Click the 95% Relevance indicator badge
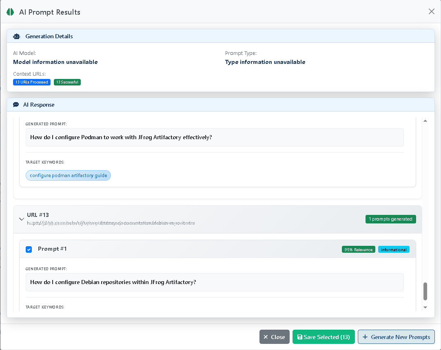Image resolution: width=441 pixels, height=350 pixels. click(x=358, y=249)
